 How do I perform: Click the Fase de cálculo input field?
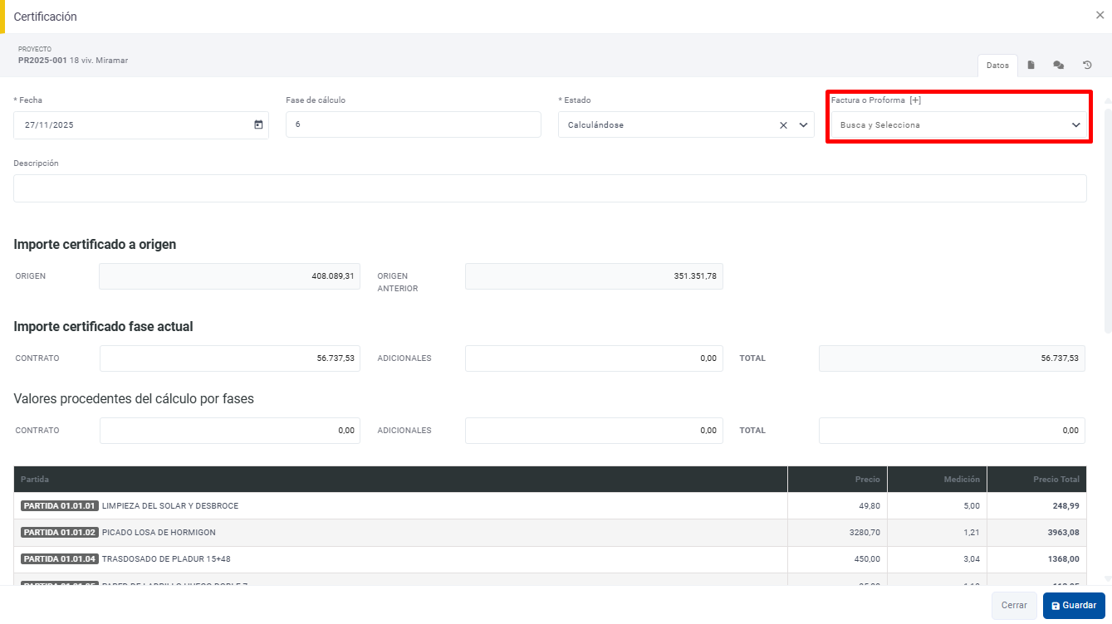point(413,125)
